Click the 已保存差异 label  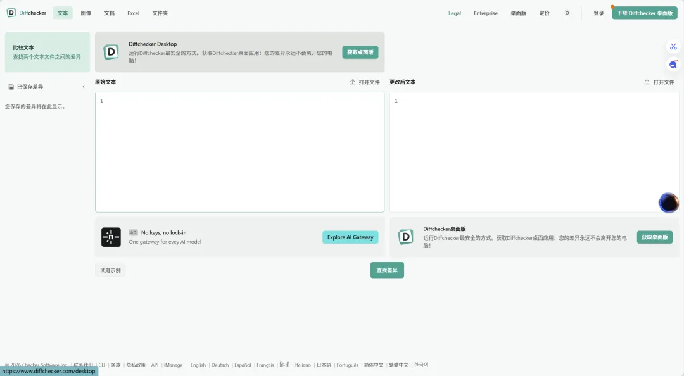30,87
